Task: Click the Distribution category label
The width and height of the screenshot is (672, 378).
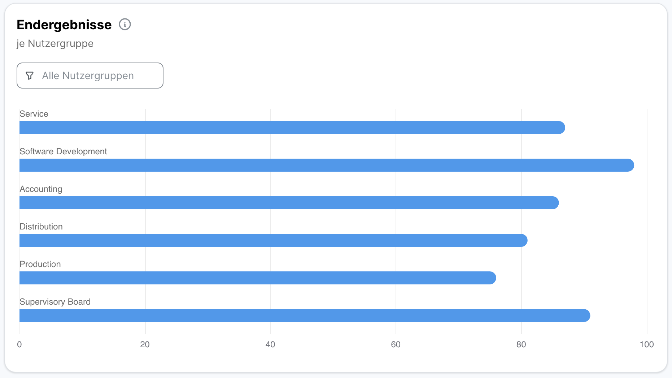Action: (41, 227)
